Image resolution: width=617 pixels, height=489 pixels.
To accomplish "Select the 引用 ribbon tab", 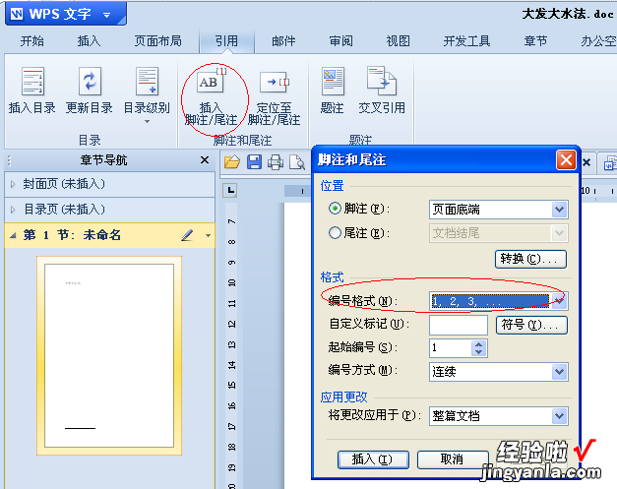I will tap(226, 41).
